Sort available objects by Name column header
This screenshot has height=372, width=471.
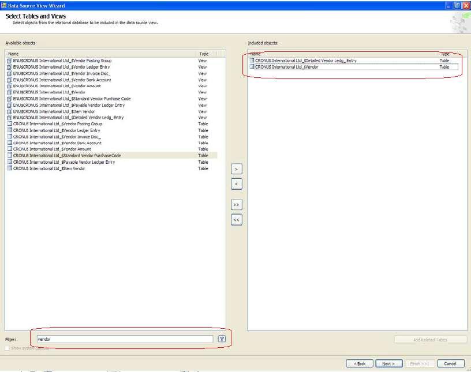102,54
